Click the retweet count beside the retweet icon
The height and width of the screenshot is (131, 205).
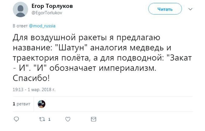pos(49,120)
